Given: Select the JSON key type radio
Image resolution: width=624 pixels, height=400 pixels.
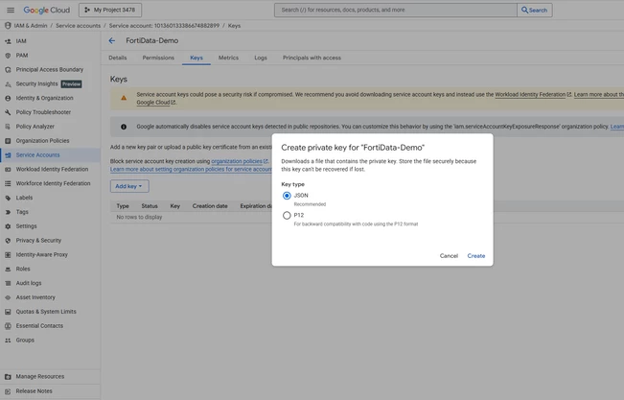Looking at the screenshot, I should 287,196.
